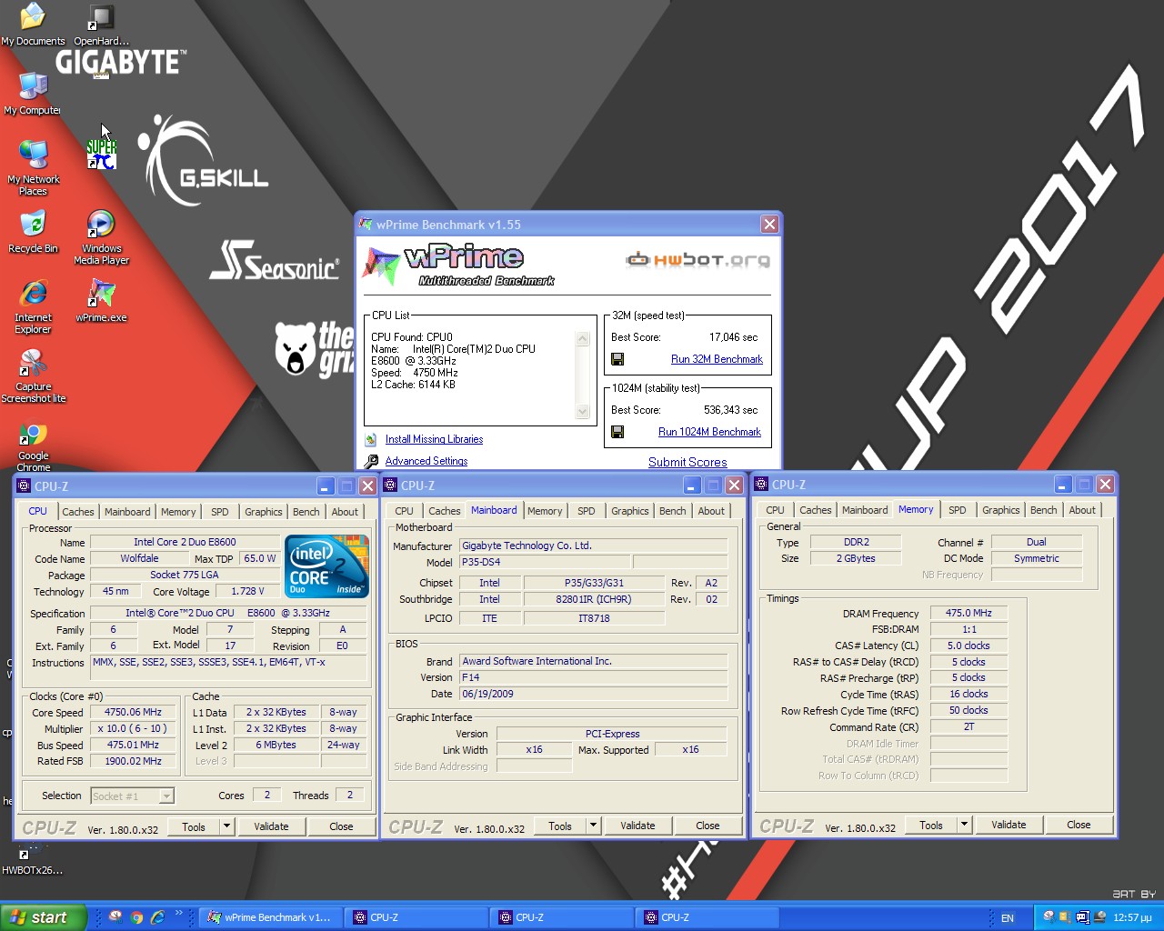1164x931 pixels.
Task: Launch the Windows Media Player shortcut
Action: (101, 237)
